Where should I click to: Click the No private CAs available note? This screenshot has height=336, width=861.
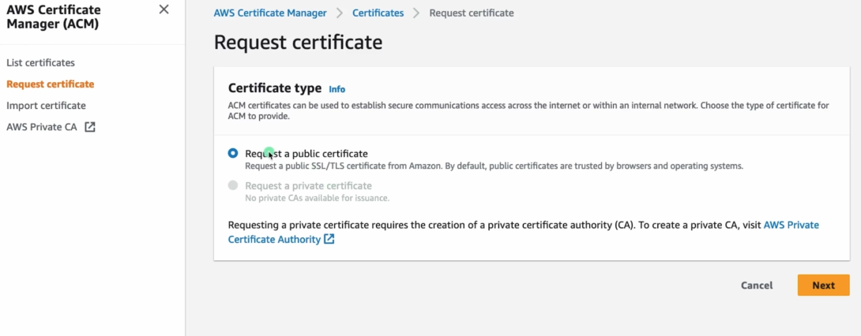click(317, 198)
